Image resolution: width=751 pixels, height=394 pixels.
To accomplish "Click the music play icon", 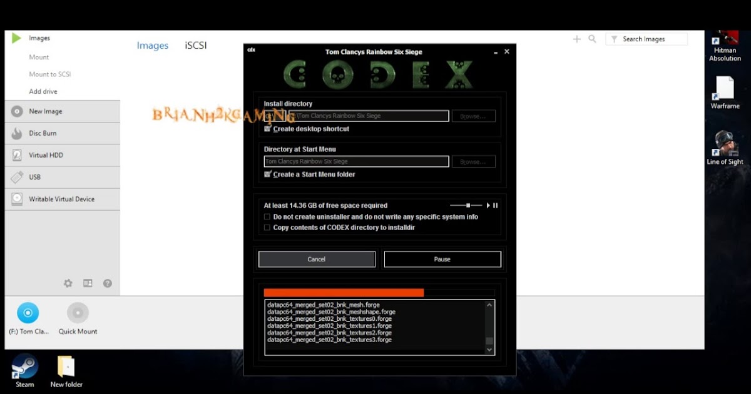I will tap(488, 205).
